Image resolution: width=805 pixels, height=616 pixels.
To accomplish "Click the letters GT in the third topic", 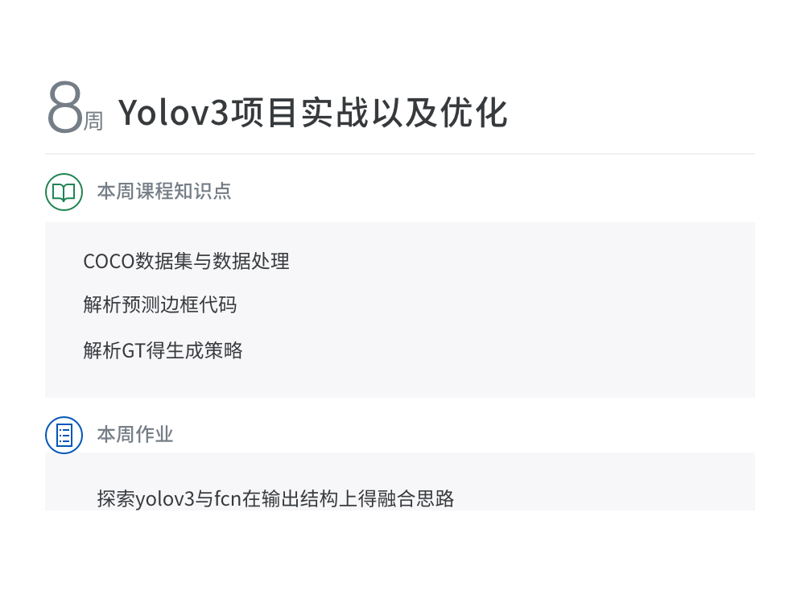I will point(132,350).
